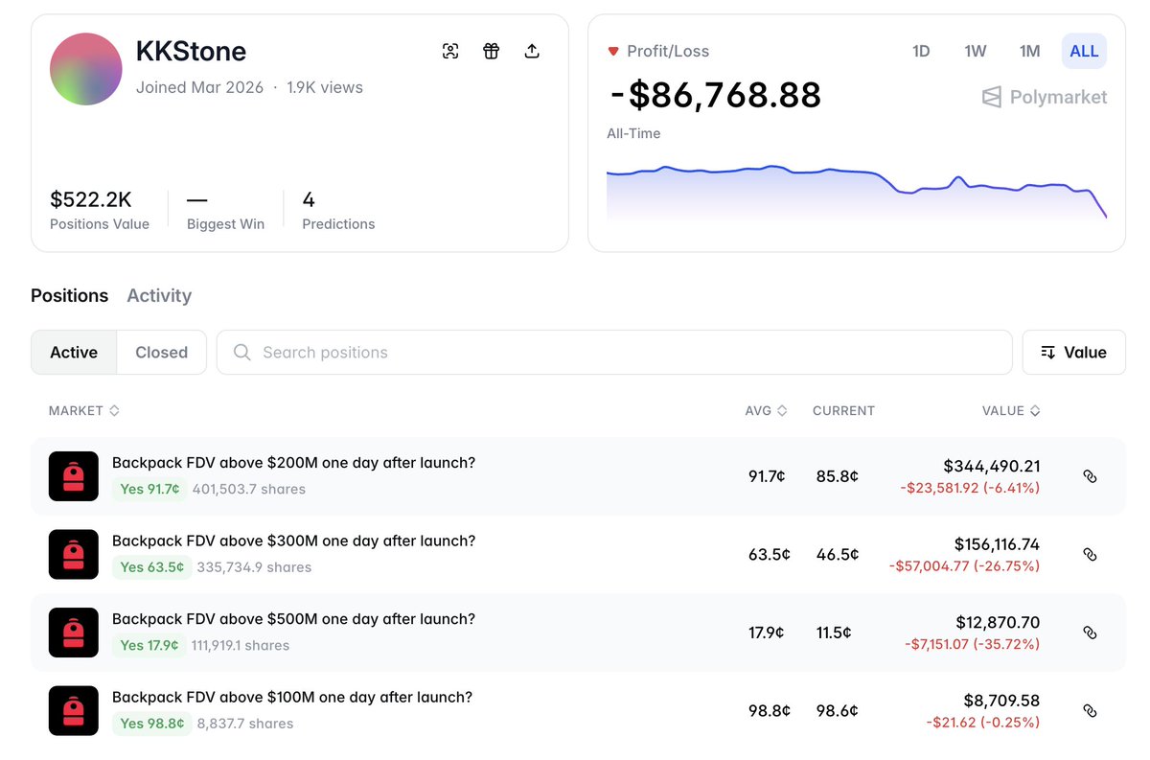Click the red down arrow beside Profit/Loss

(x=613, y=52)
